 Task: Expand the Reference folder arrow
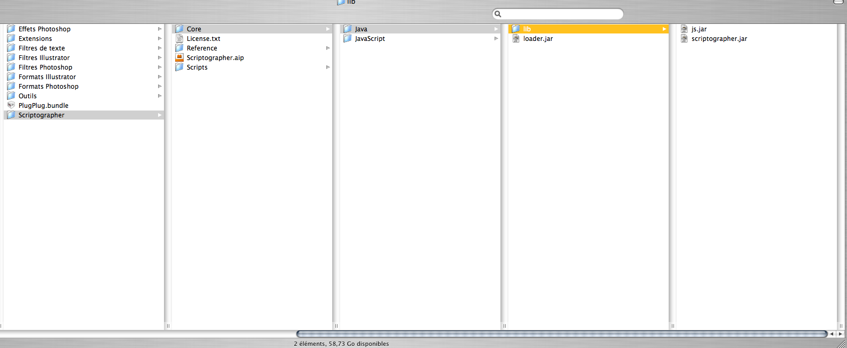(328, 48)
